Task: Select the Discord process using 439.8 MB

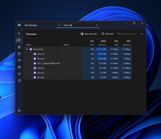Action: [77, 59]
